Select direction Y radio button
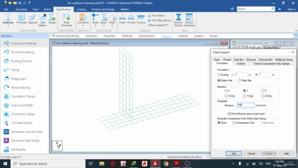Screen dimensions: 298x168 point(244,91)
